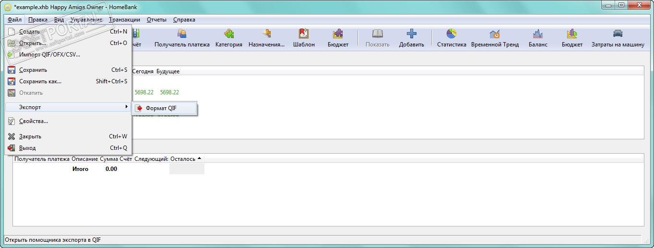This screenshot has height=248, width=654.
Task: Sort by Описание column header
Action: 84,159
